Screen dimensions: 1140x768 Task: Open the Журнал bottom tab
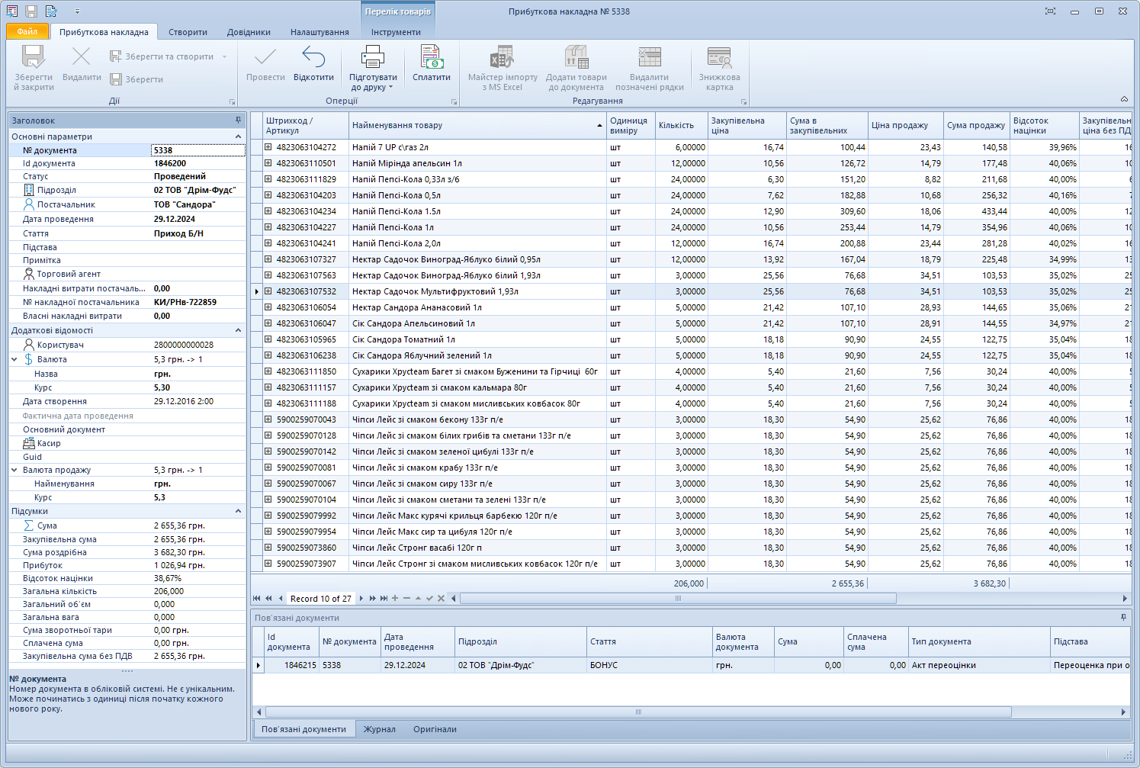[x=379, y=729]
